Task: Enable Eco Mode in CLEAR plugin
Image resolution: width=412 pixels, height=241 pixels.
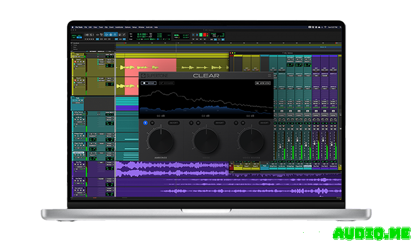Action: pos(167,83)
